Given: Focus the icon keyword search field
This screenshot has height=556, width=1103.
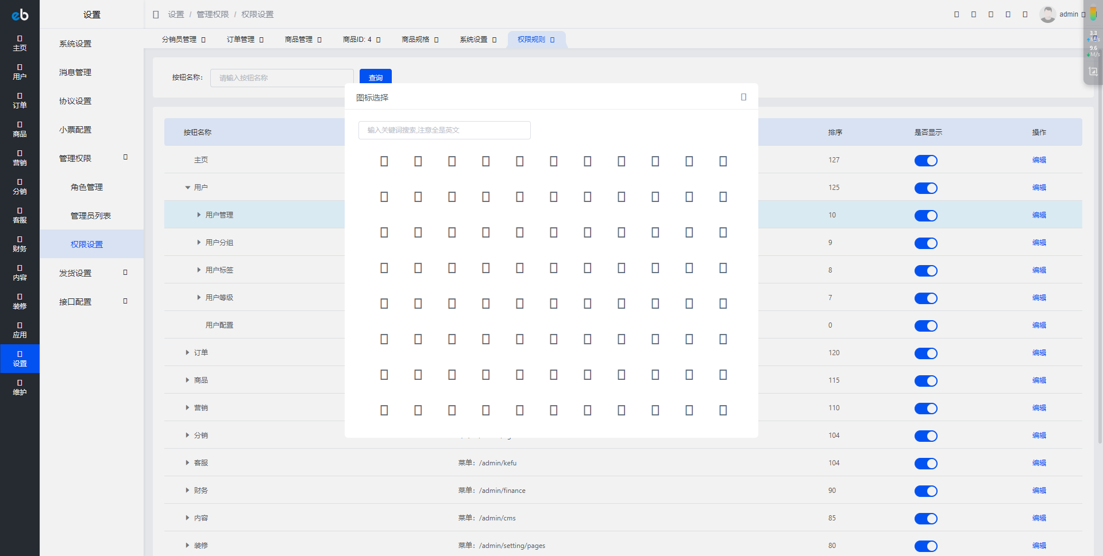Looking at the screenshot, I should (x=444, y=130).
